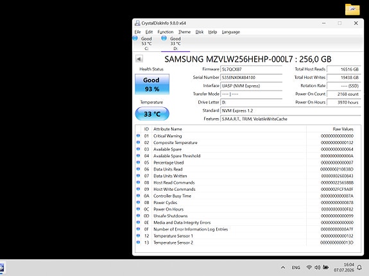Select the Available Spare Threshold row

(245, 156)
